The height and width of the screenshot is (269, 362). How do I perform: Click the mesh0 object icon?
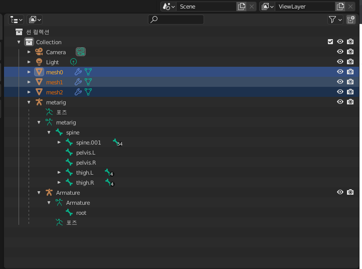39,72
